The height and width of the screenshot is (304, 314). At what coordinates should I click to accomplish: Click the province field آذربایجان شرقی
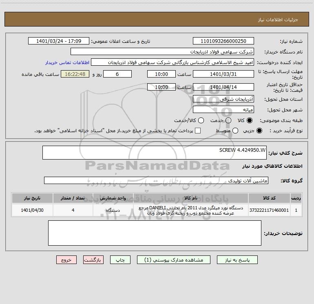coord(223,99)
